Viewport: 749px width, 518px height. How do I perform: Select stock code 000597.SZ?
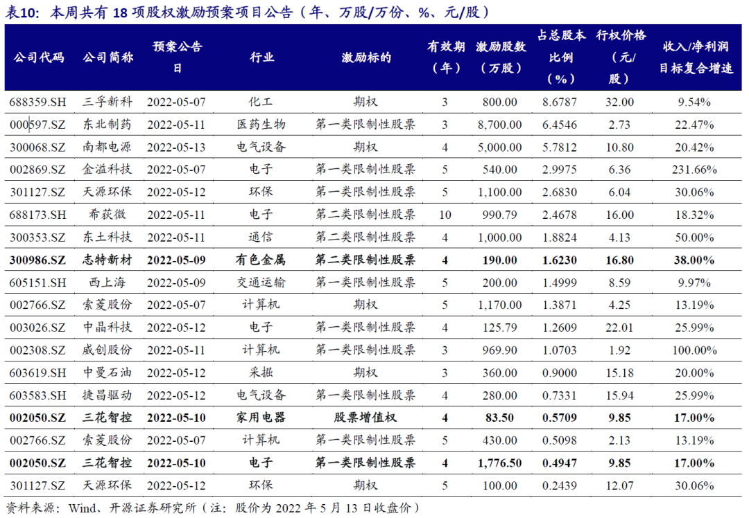coord(37,125)
